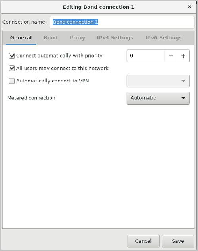198x251 pixels.
Task: Open the Metered connection dropdown
Action: coord(158,98)
